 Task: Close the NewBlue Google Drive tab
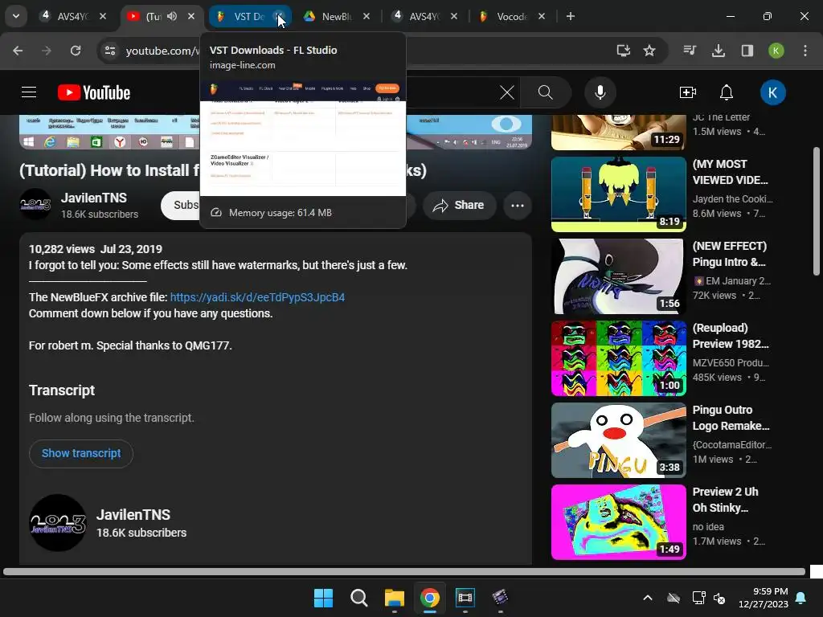click(x=366, y=16)
